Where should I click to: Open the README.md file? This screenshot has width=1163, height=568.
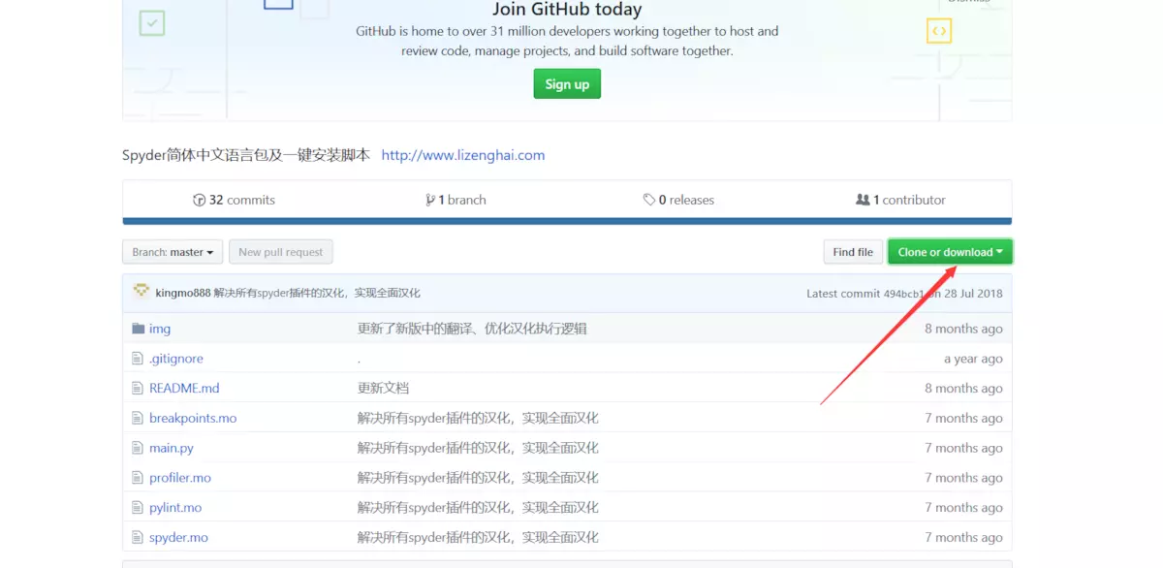(x=184, y=388)
